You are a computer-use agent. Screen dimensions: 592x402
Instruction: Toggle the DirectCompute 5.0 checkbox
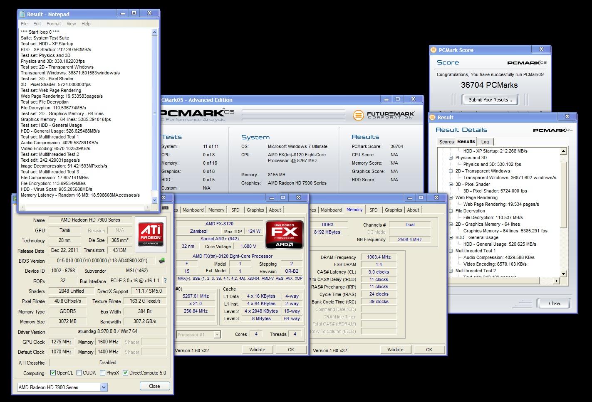(x=125, y=373)
